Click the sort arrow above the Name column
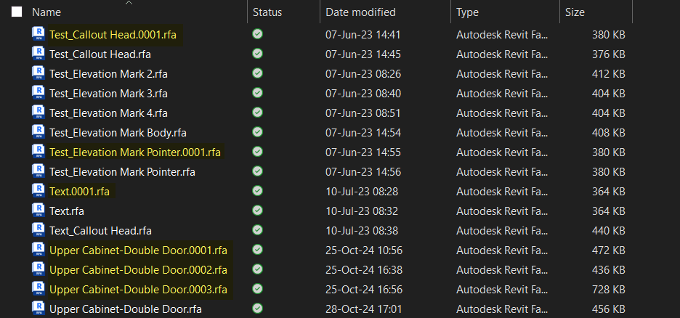Image resolution: width=680 pixels, height=318 pixels. point(129,3)
